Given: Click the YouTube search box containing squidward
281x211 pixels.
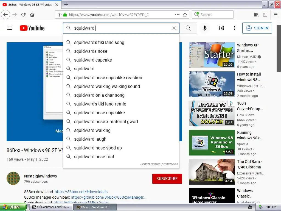Looking at the screenshot, I should coord(121,28).
